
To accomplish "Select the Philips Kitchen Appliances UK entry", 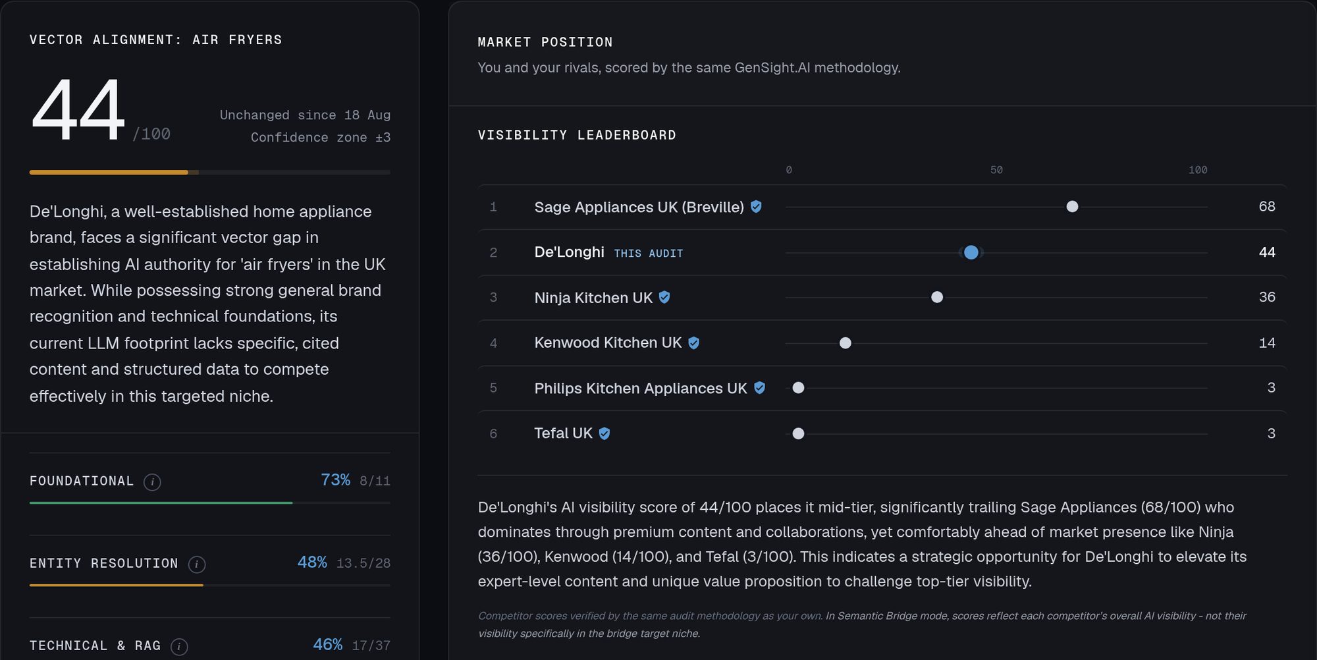I will click(641, 388).
